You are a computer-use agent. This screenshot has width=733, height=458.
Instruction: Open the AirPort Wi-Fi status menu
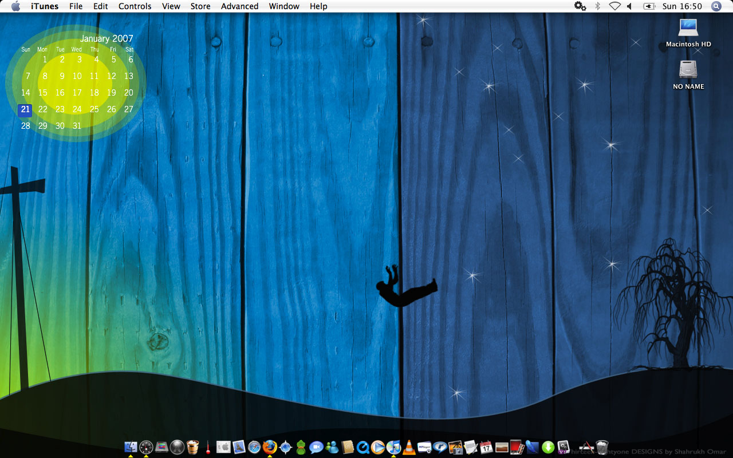[x=614, y=6]
